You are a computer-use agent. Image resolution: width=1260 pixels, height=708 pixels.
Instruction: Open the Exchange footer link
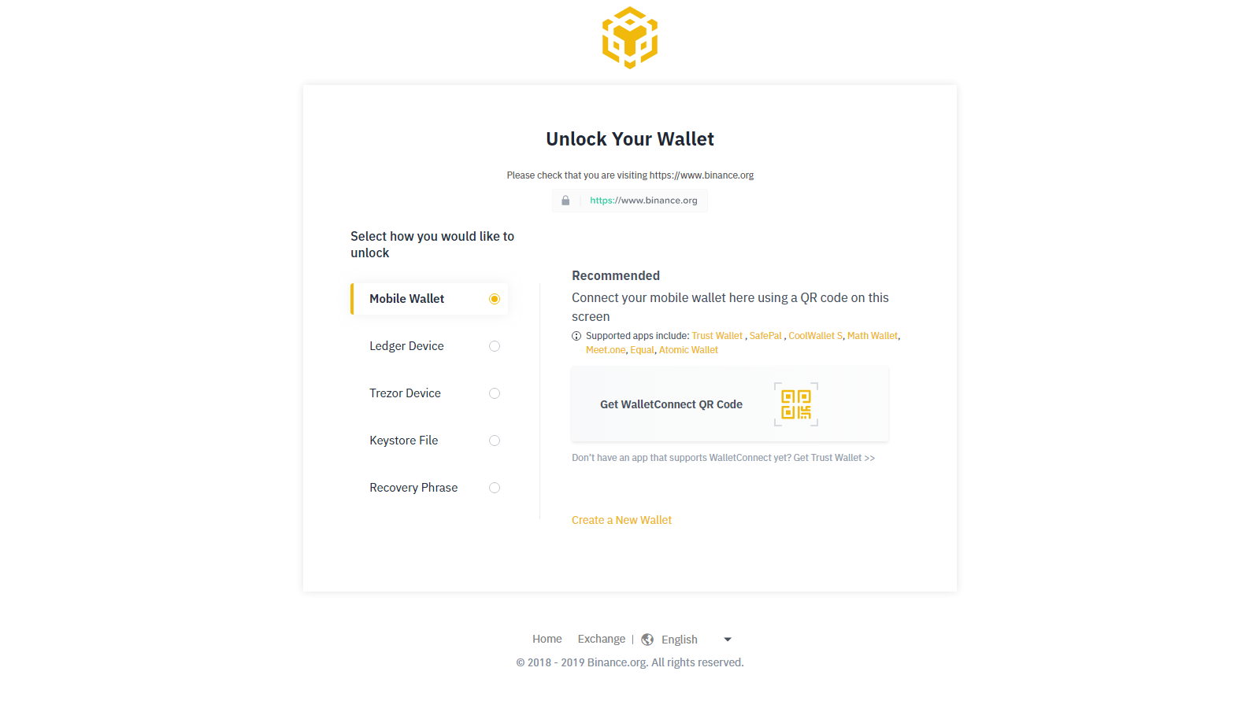602,639
